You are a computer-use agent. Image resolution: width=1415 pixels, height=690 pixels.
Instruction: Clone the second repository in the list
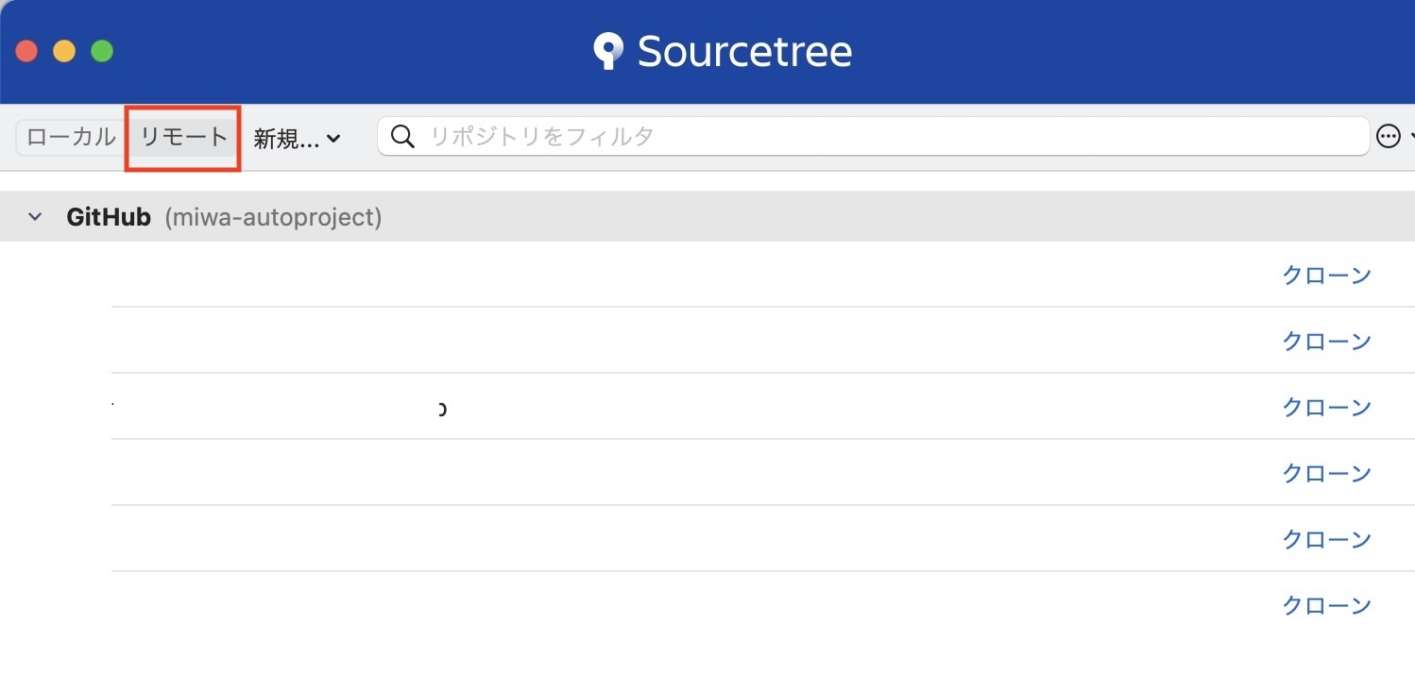coord(1325,341)
